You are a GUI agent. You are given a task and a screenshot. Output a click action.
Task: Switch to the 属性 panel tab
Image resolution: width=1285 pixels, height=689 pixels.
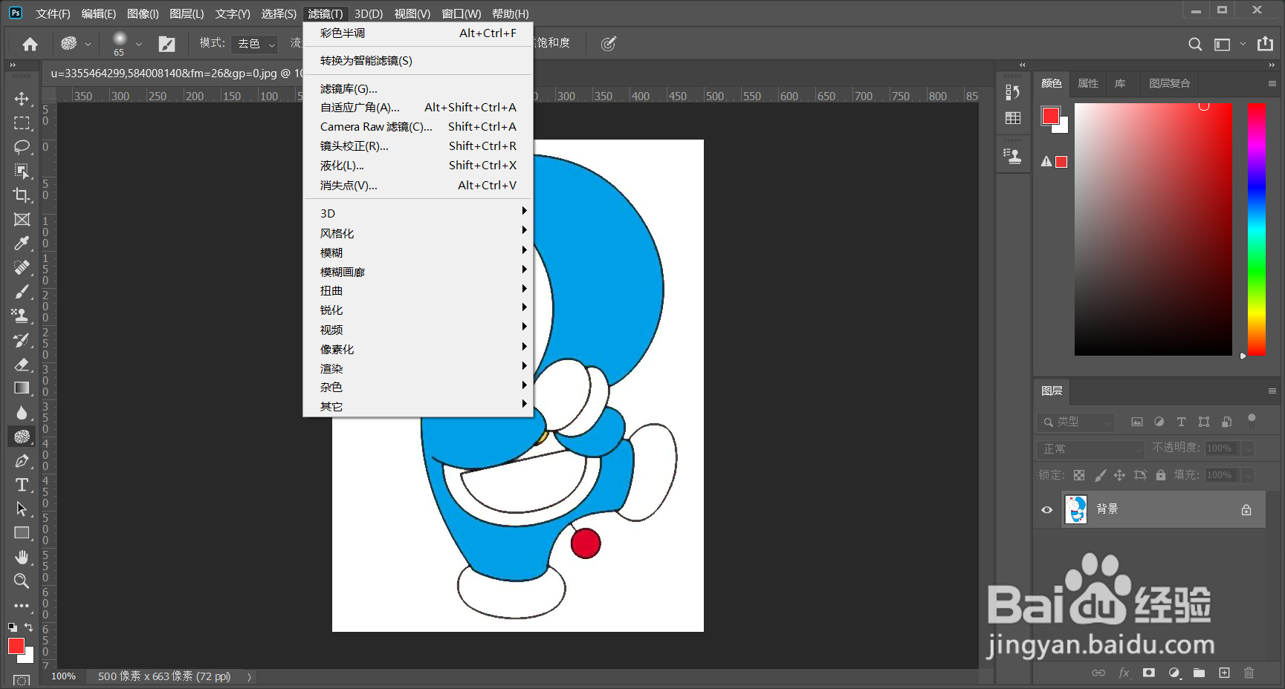click(x=1087, y=83)
